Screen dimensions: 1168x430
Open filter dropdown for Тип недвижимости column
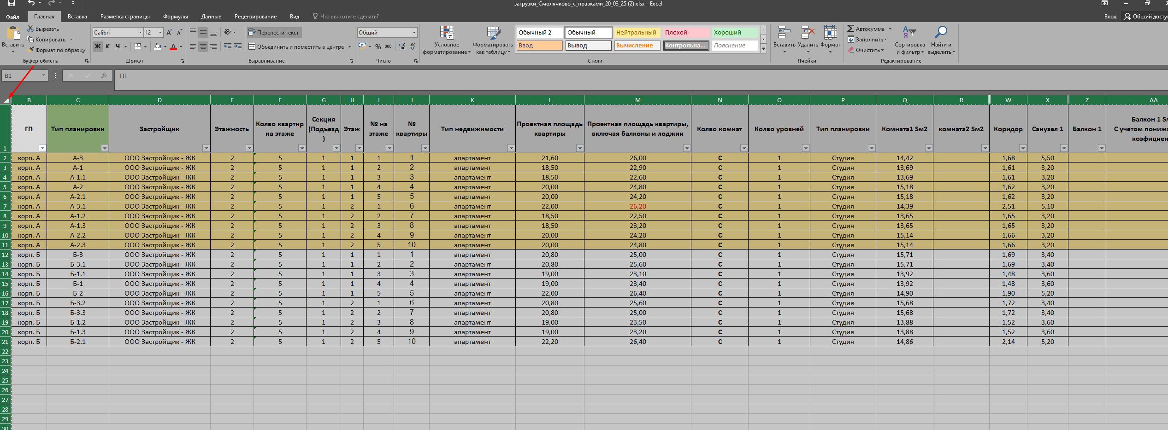coord(511,148)
